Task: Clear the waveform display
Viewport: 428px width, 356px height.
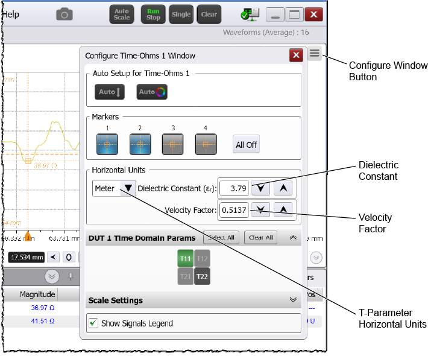Action: [x=209, y=14]
